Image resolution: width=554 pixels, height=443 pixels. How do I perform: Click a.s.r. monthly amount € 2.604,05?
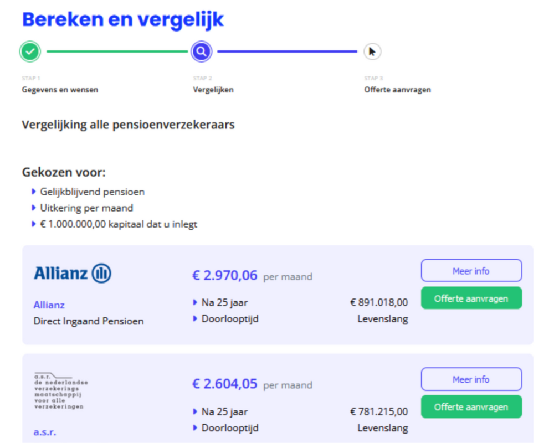(224, 384)
